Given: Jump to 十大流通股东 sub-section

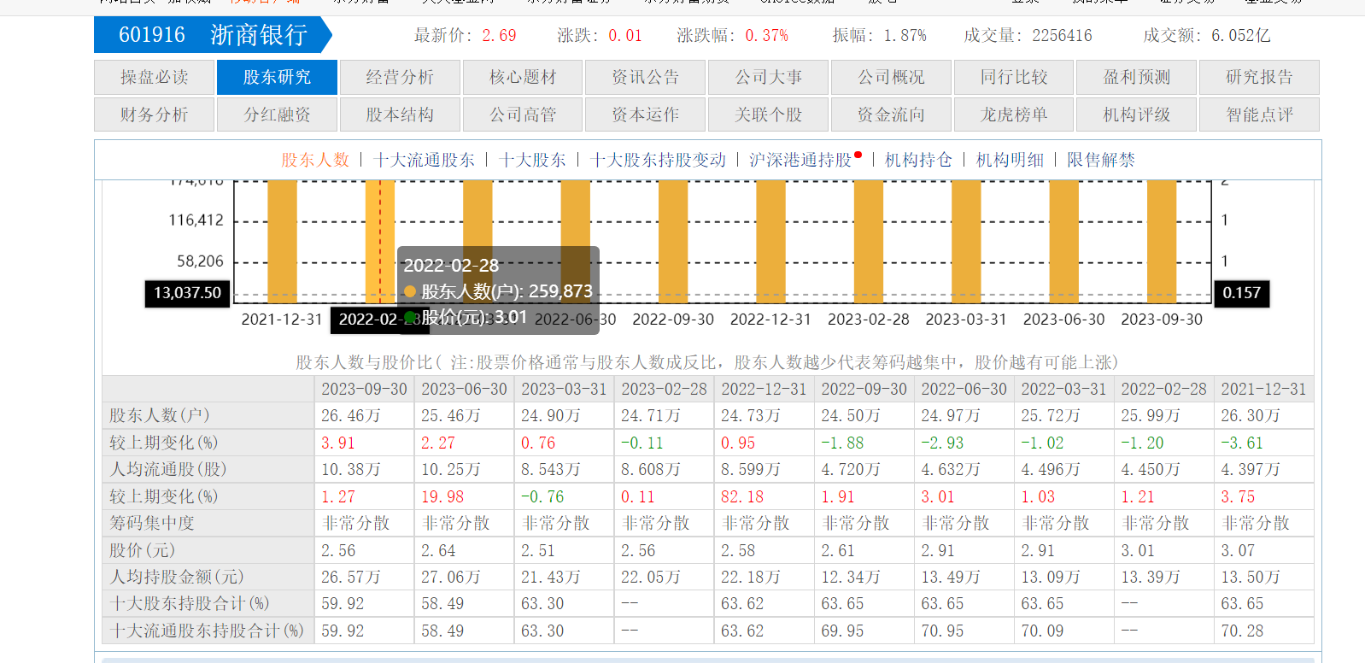Looking at the screenshot, I should click(425, 160).
